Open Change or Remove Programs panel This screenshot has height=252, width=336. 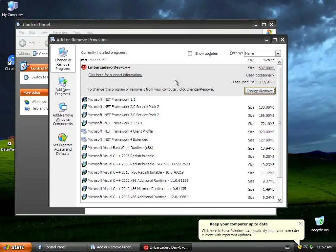63,59
